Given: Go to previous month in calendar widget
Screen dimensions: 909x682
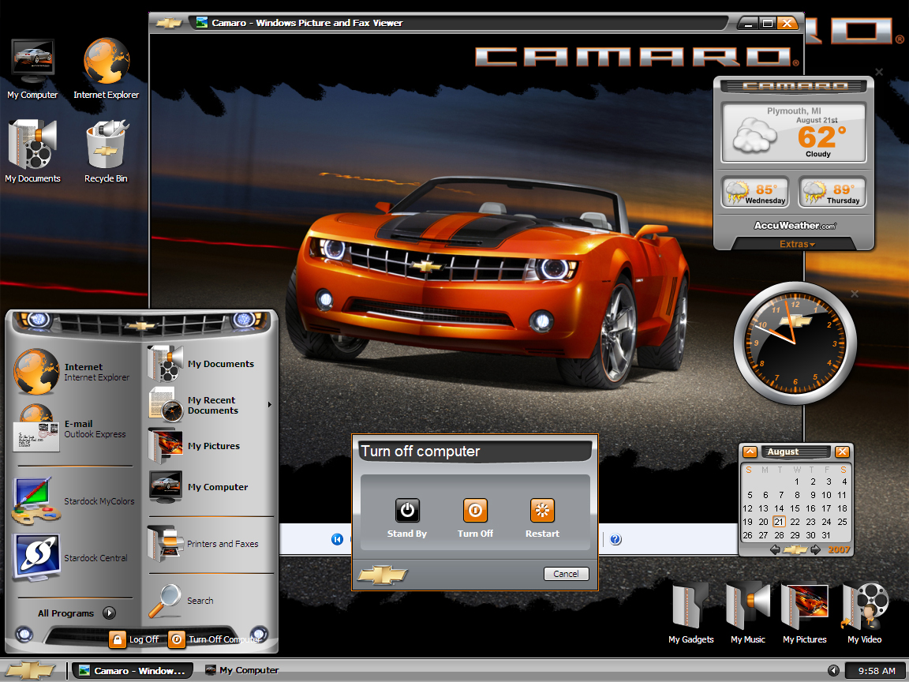Looking at the screenshot, I should pyautogui.click(x=775, y=549).
